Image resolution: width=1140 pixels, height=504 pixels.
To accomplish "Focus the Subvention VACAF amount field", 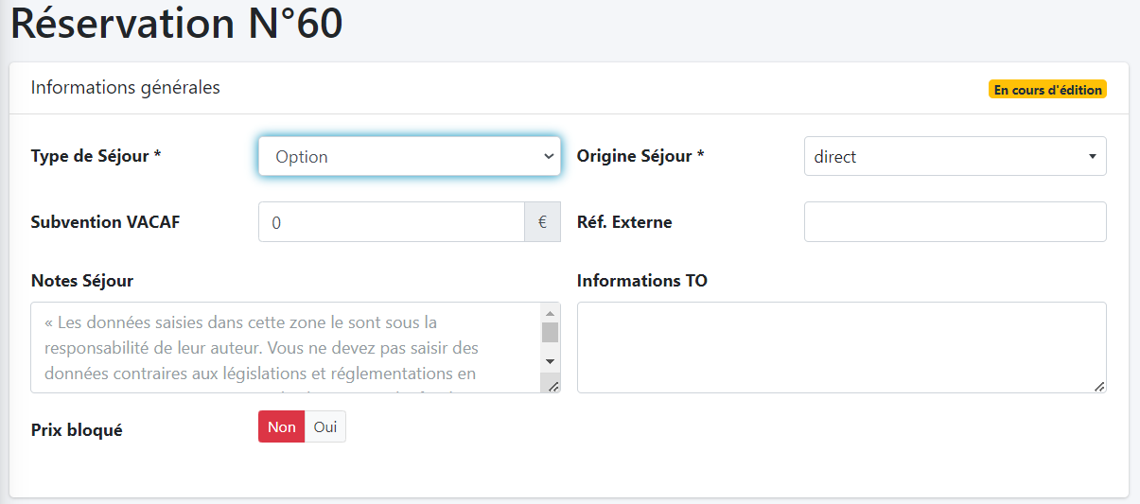I will coord(391,222).
